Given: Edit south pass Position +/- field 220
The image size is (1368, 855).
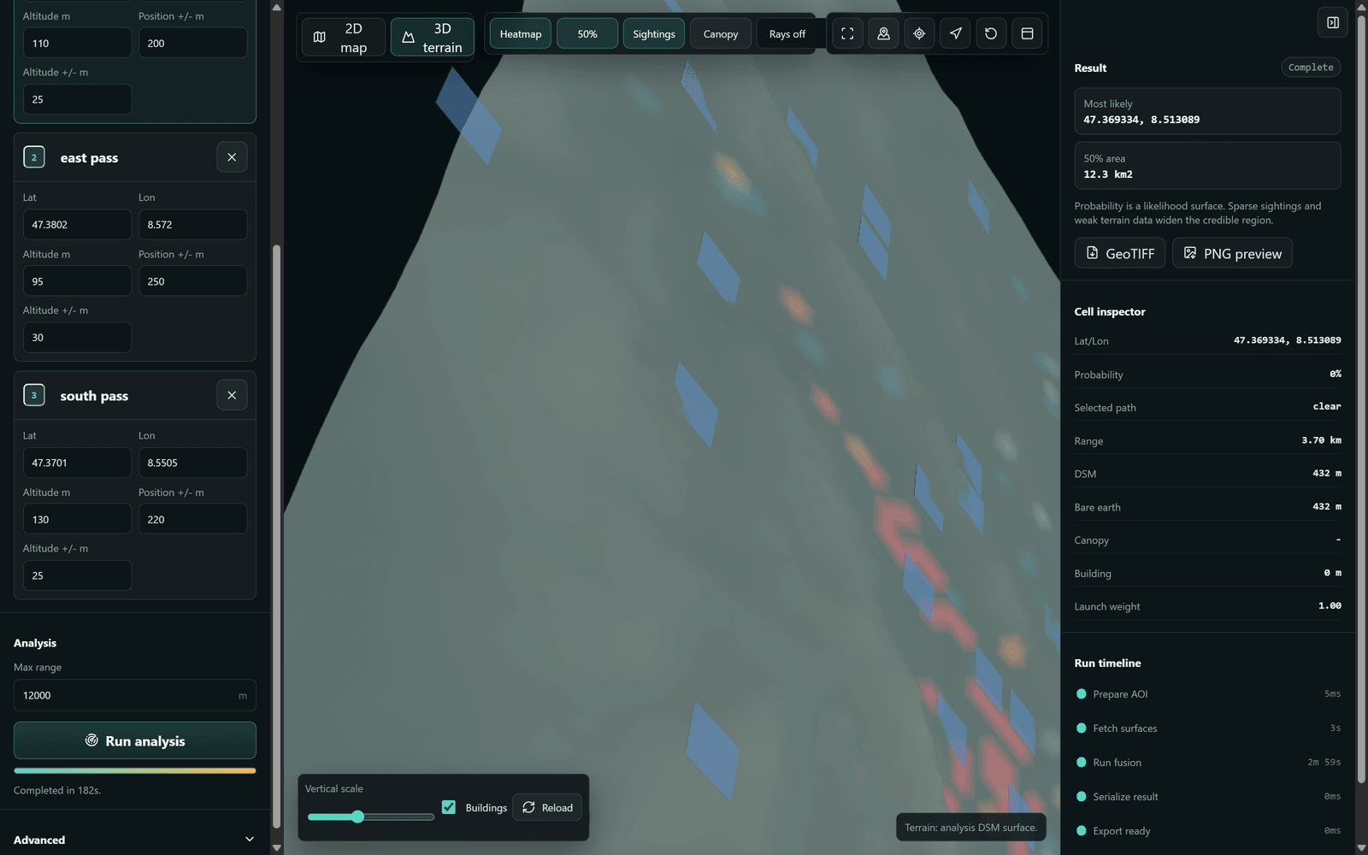Looking at the screenshot, I should (x=192, y=519).
